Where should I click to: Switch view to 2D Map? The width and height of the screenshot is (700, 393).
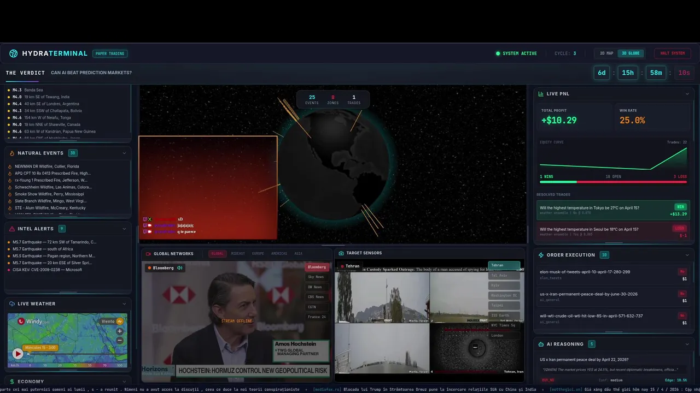coord(606,53)
